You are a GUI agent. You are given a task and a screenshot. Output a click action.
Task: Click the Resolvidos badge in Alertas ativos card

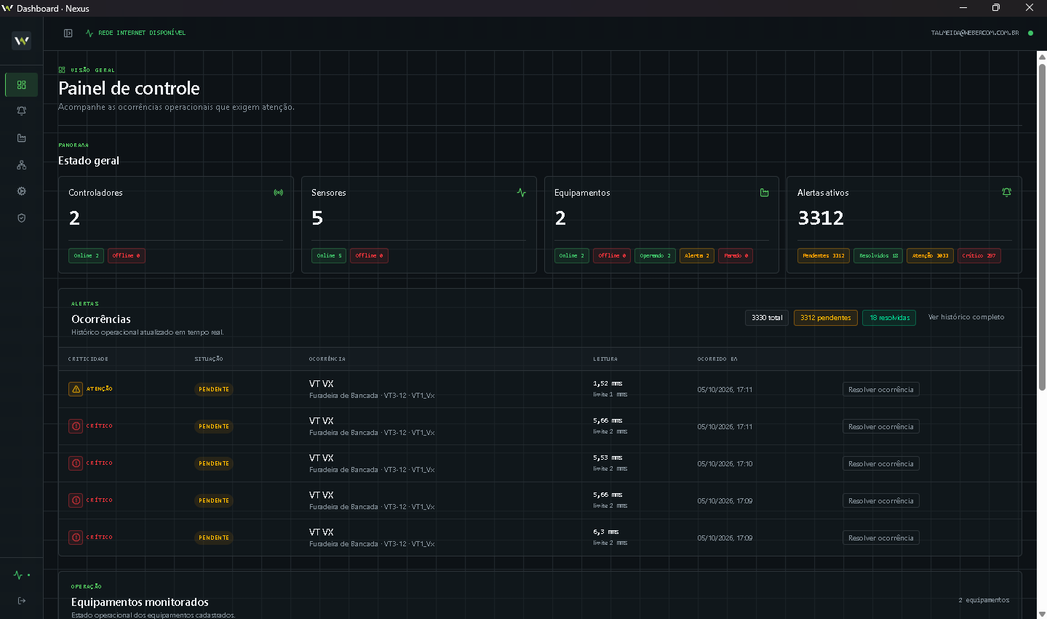click(878, 256)
